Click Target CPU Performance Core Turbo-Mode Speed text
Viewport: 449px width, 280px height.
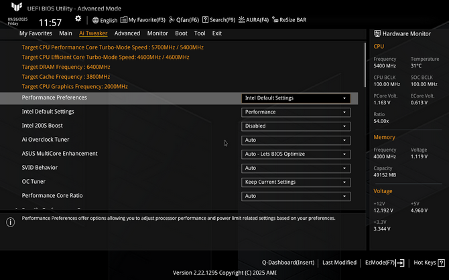(113, 47)
